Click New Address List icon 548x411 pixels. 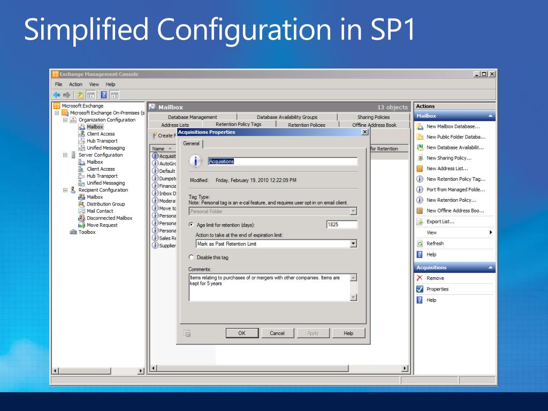point(420,169)
